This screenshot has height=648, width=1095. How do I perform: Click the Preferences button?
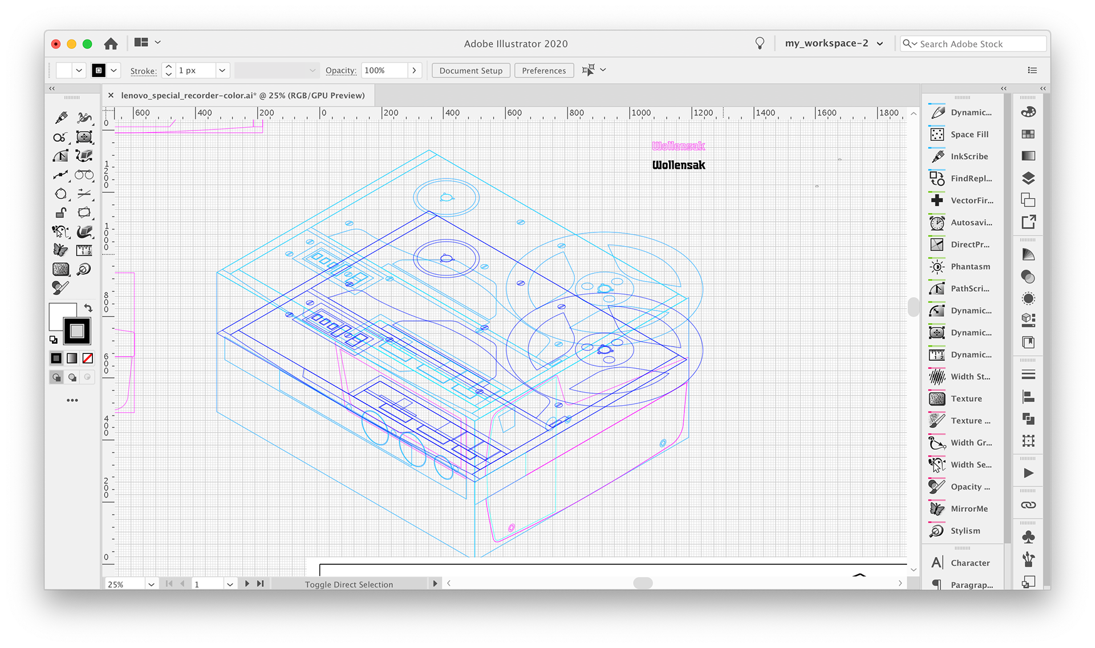[x=544, y=70]
